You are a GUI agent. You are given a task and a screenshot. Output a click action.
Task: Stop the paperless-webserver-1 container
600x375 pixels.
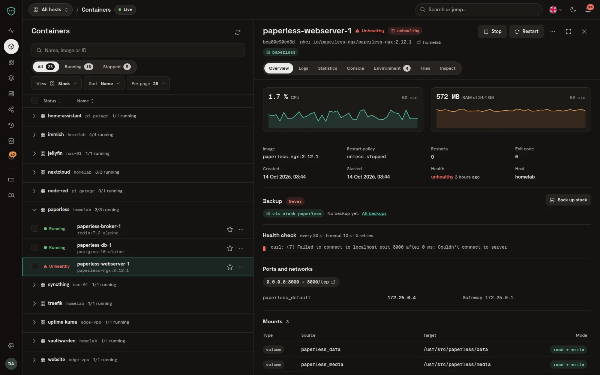click(x=492, y=31)
